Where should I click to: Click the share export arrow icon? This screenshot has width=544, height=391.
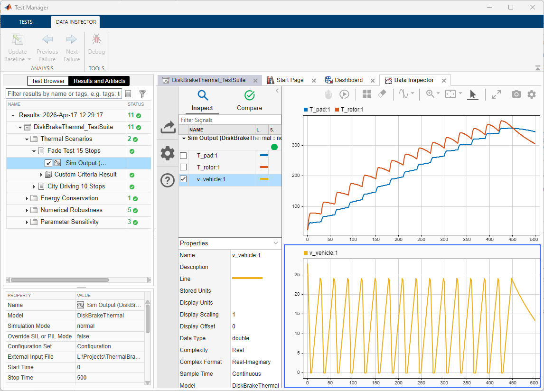(168, 127)
